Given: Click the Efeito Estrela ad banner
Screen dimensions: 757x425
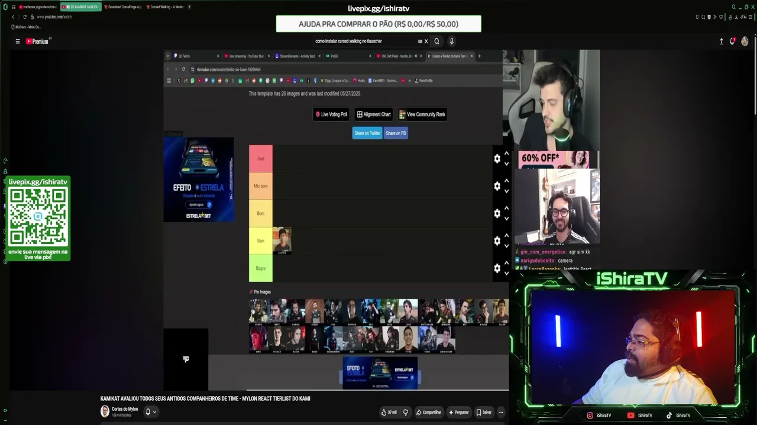Looking at the screenshot, I should pyautogui.click(x=199, y=179).
